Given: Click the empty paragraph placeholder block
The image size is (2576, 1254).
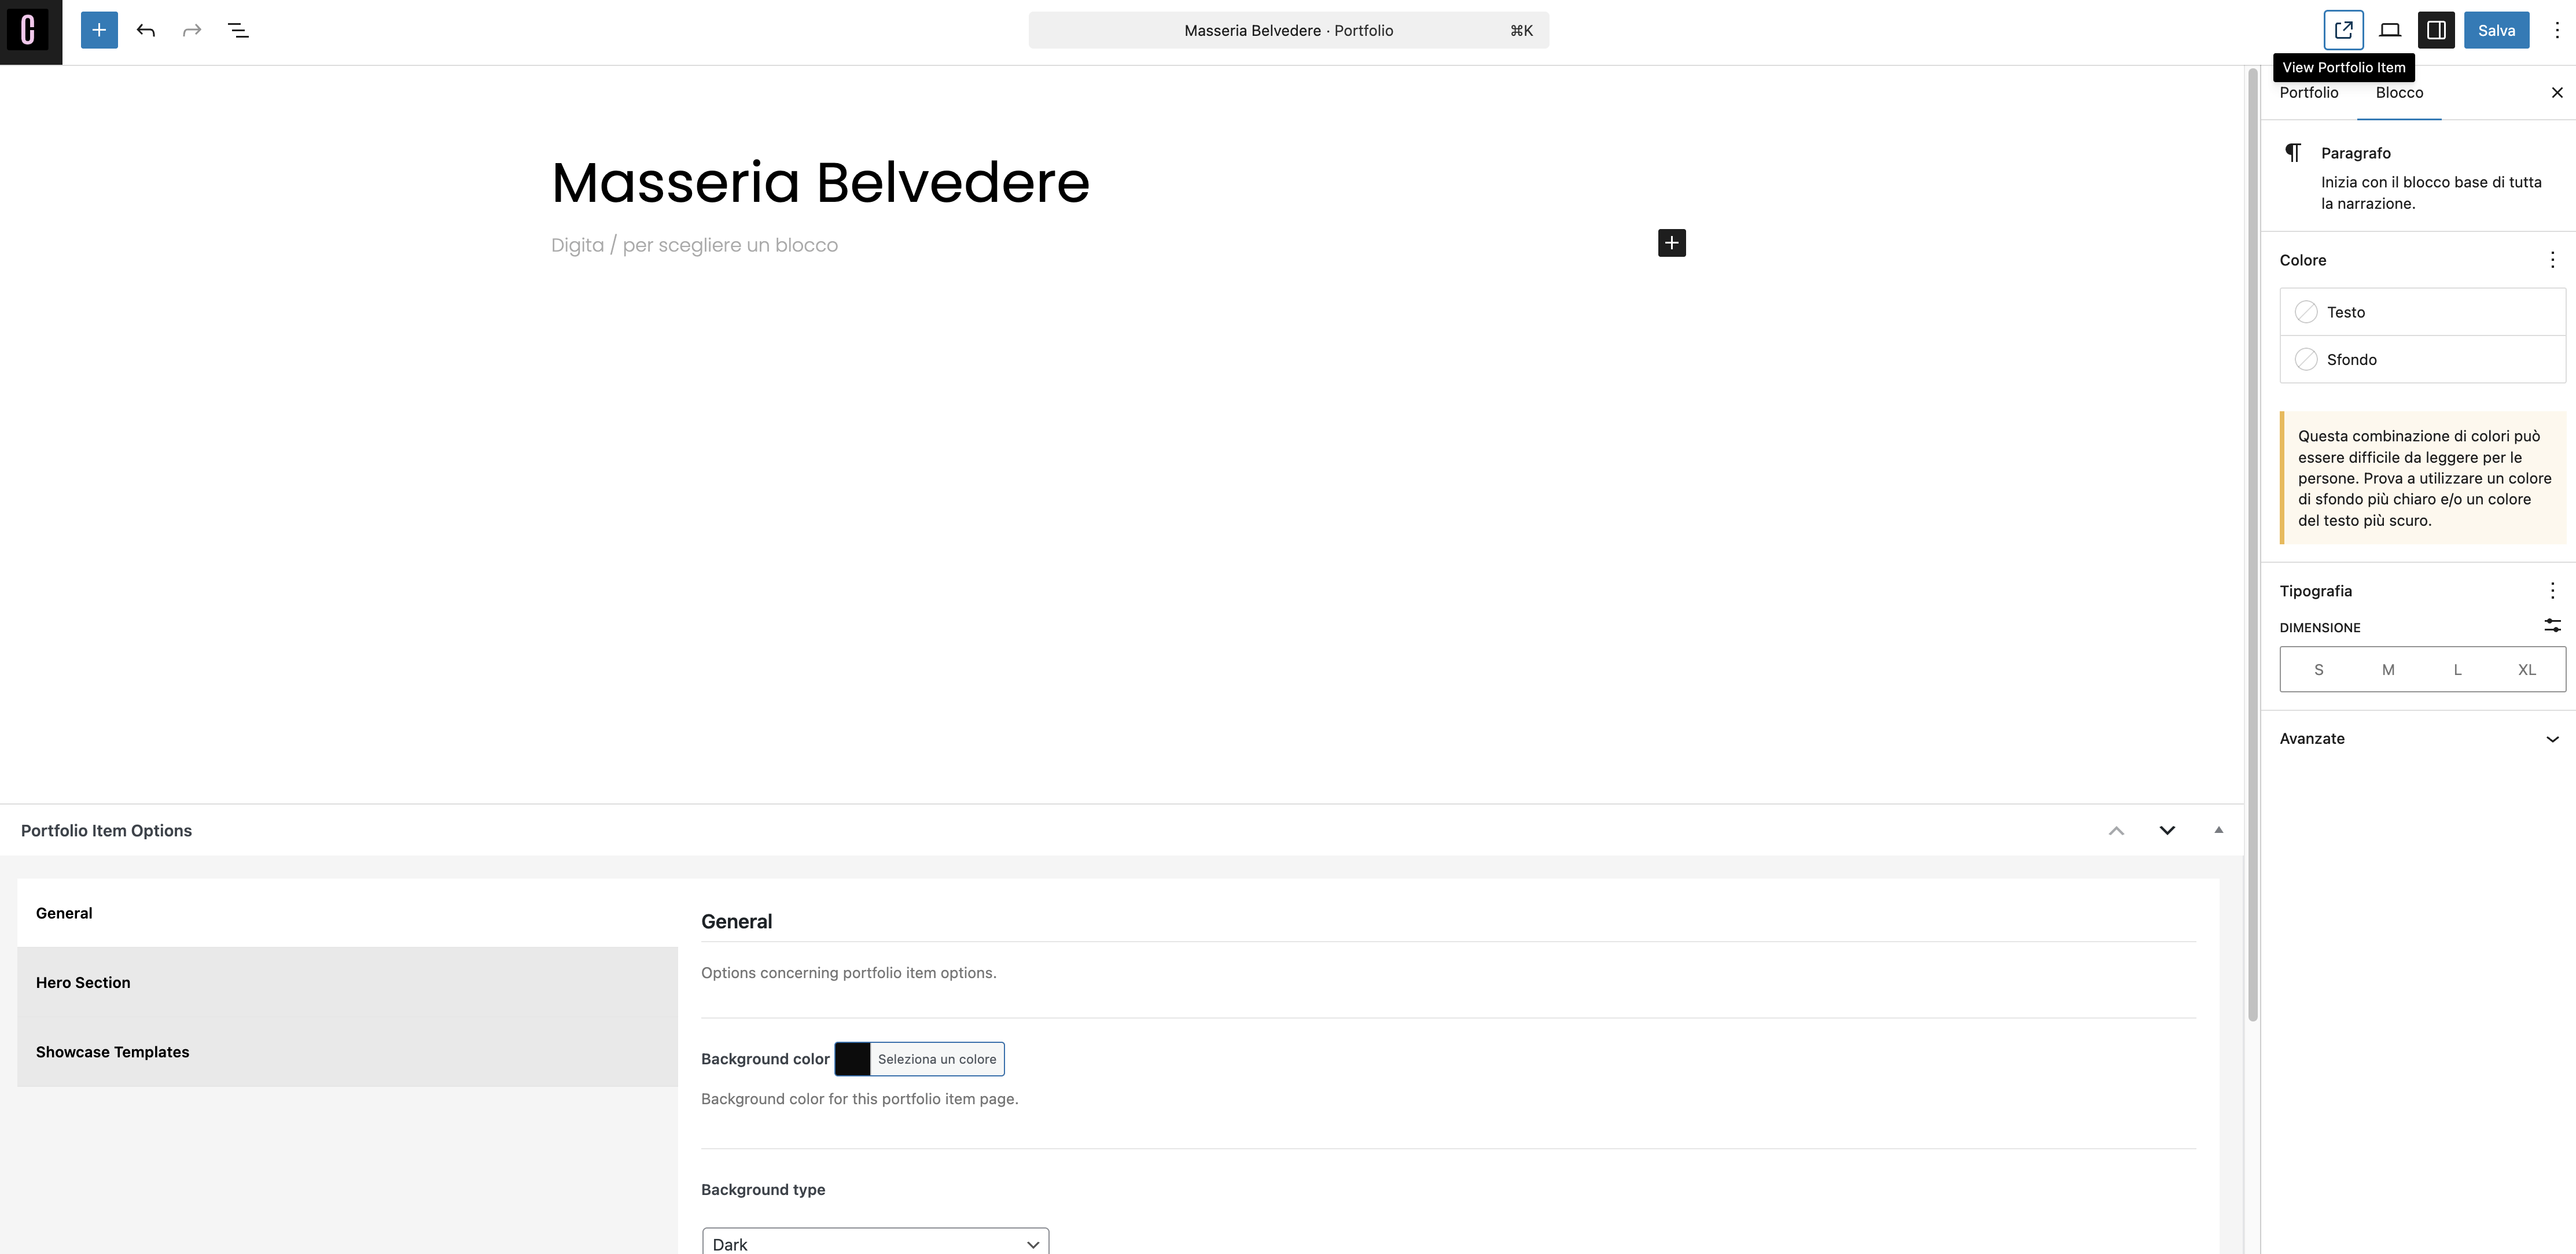Looking at the screenshot, I should pos(694,245).
